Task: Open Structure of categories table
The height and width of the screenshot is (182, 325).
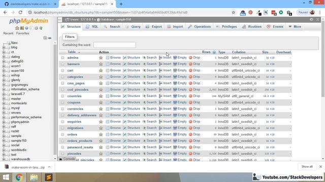Action: click(132, 77)
